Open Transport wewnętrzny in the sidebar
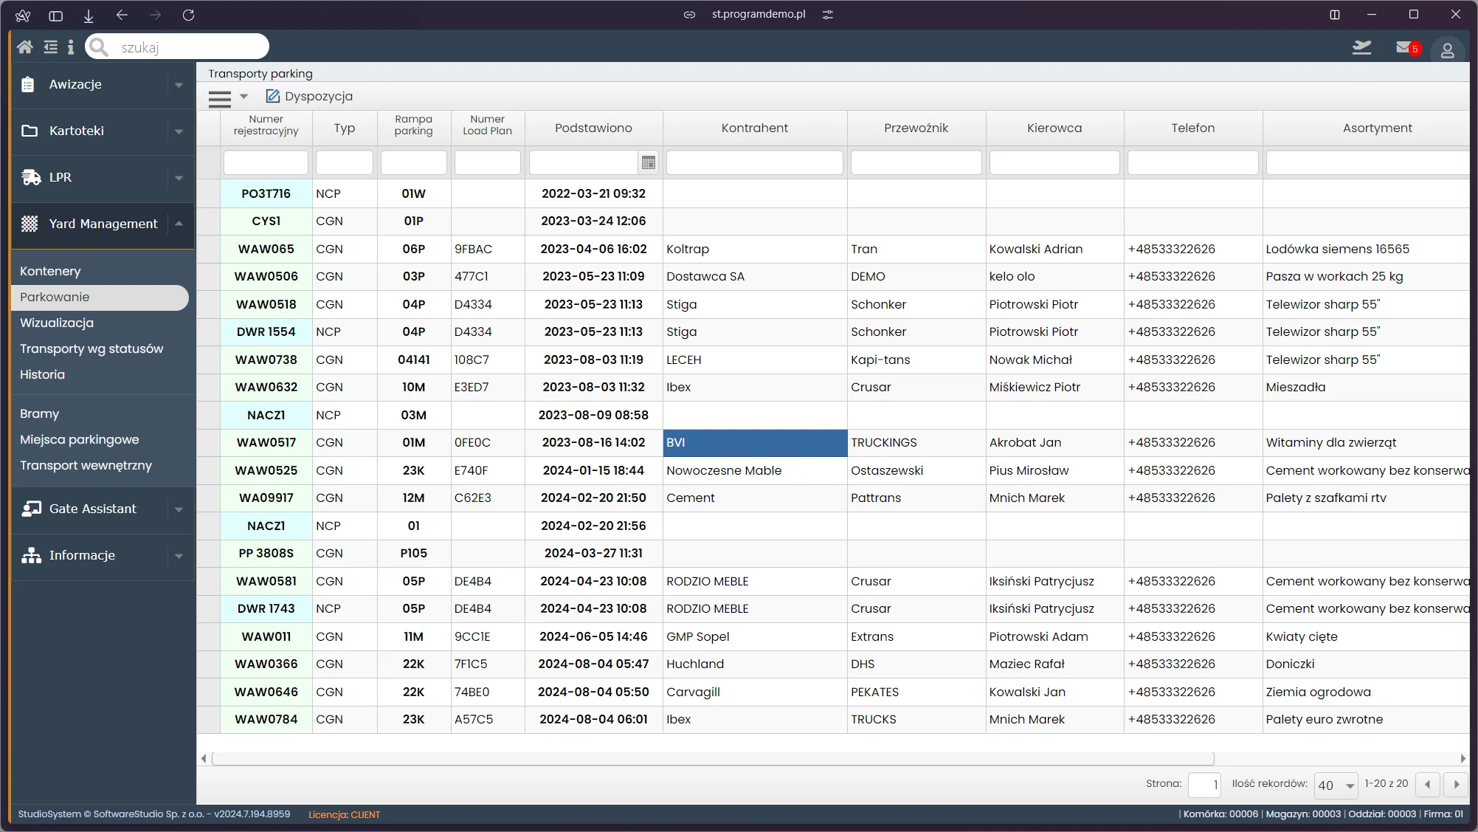The image size is (1478, 832). [x=86, y=465]
